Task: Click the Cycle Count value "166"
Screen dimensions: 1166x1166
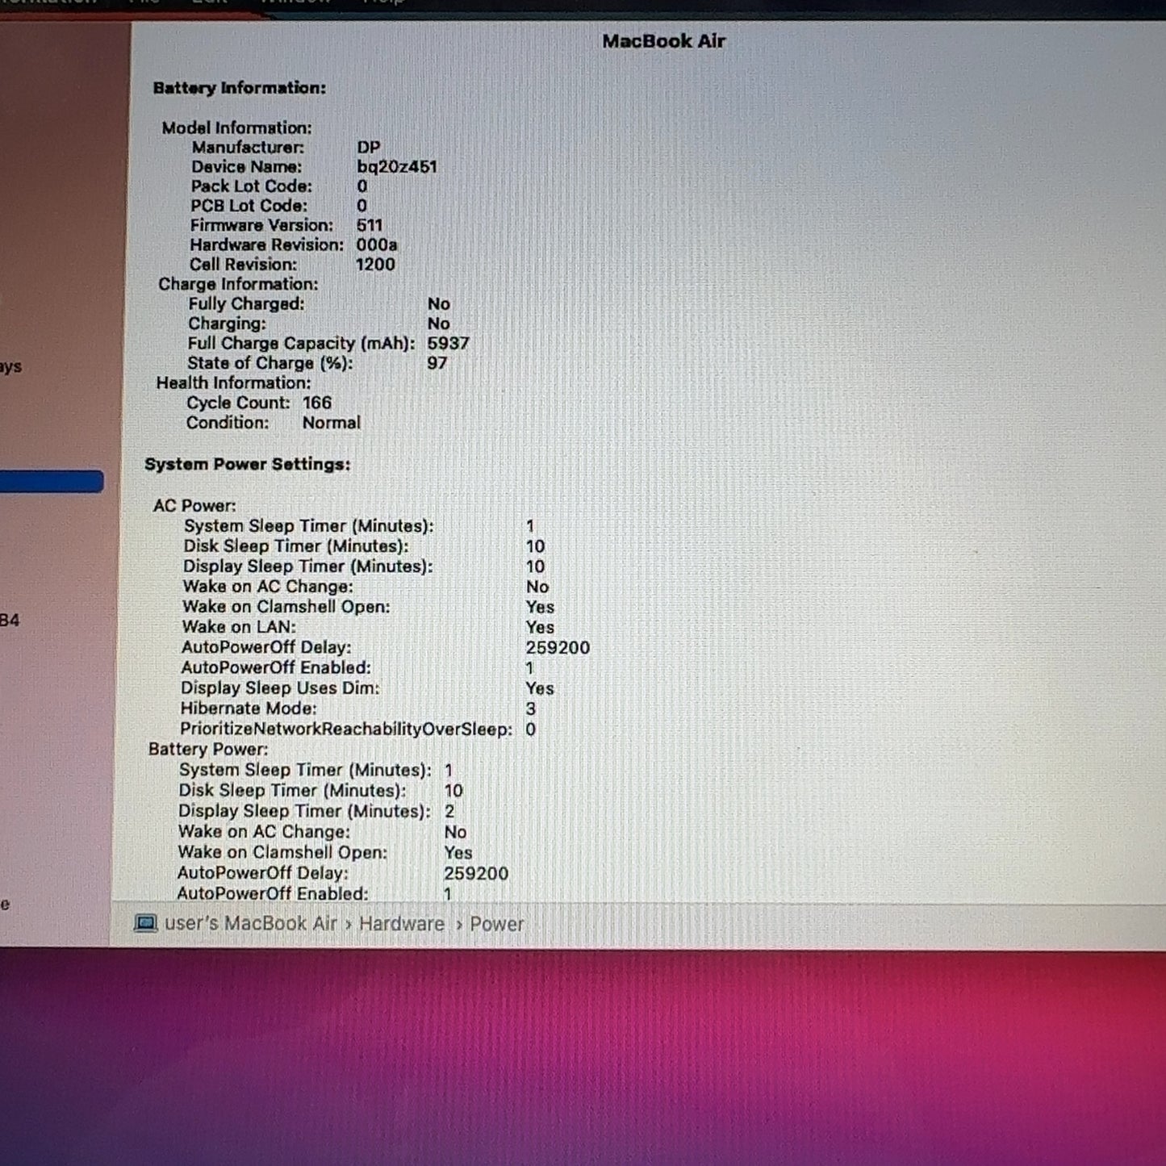Action: tap(317, 403)
